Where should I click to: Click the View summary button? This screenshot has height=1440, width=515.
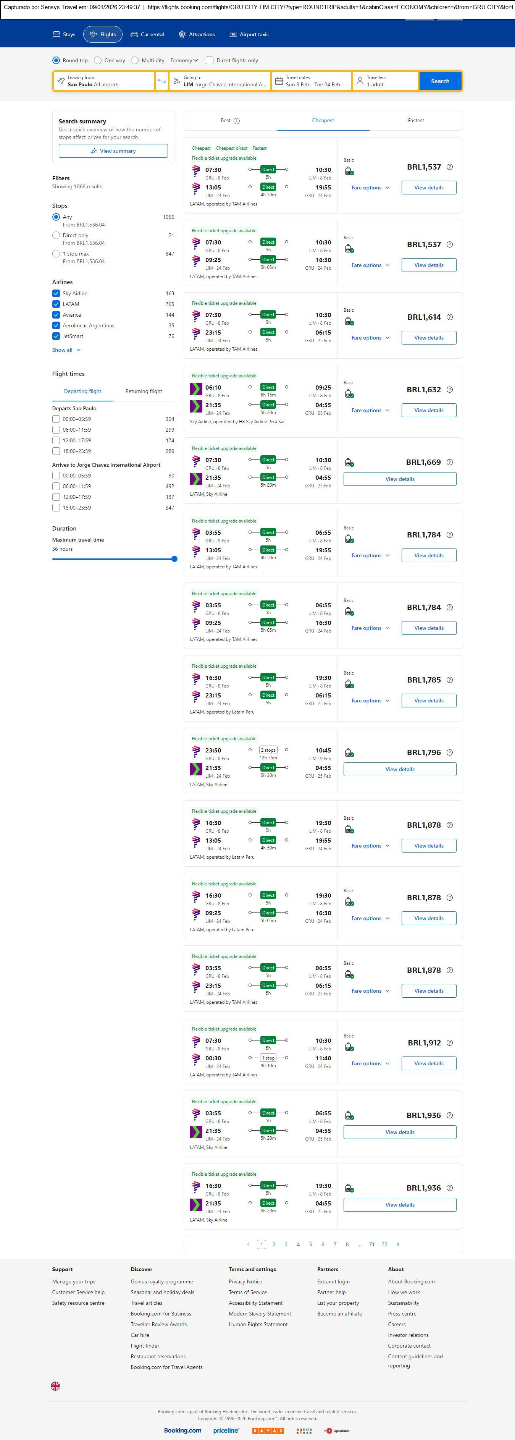[x=113, y=151]
